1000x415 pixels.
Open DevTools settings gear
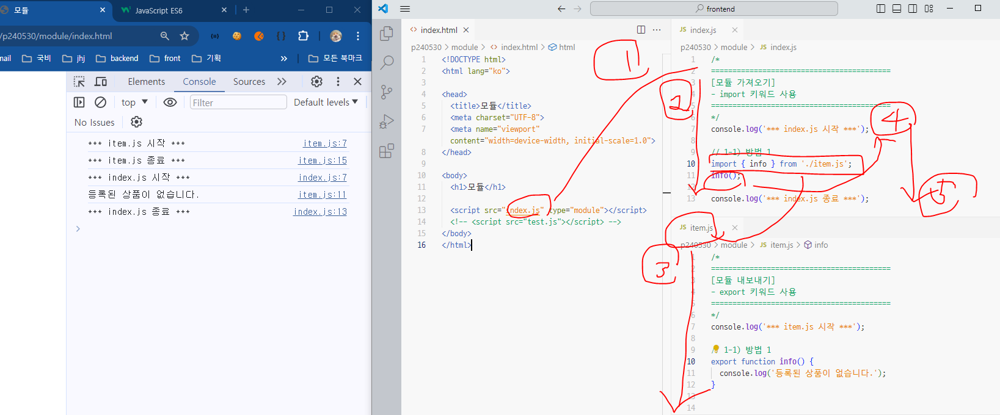tap(316, 81)
